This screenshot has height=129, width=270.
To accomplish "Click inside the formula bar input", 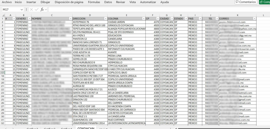I will click(159, 10).
